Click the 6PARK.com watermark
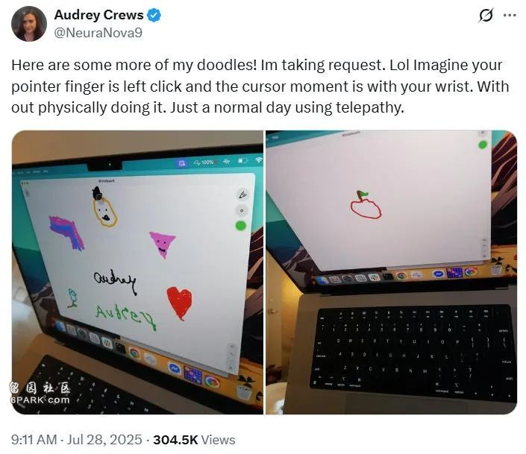 point(40,400)
